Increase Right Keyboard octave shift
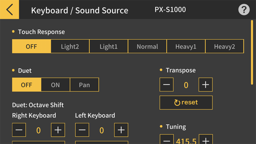 point(58,130)
